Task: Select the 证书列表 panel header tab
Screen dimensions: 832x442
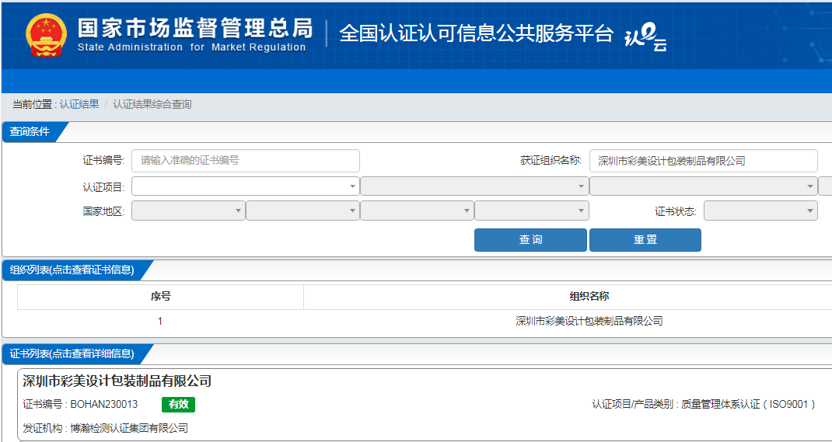Action: tap(72, 353)
